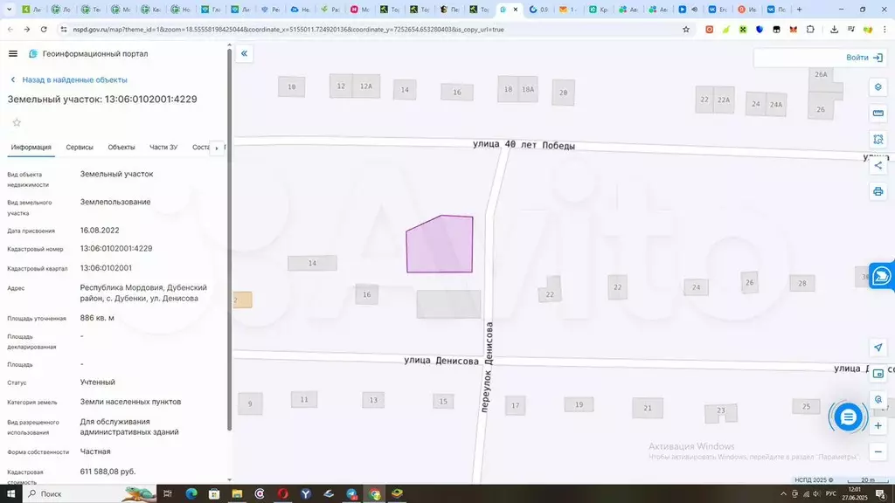Viewport: 895px width, 503px height.
Task: Click the улица Денисова label on map
Action: point(441,361)
